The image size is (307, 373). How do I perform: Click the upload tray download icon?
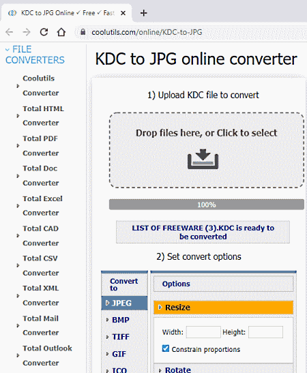coord(203,159)
